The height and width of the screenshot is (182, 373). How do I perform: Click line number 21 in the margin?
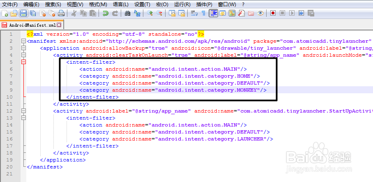tap(9, 174)
